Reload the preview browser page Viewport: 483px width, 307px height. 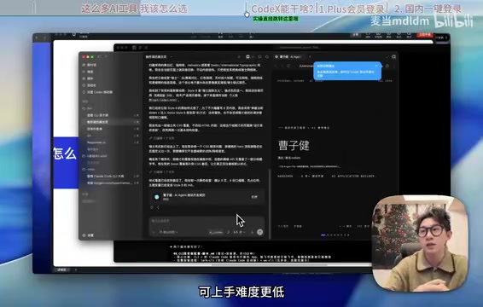[288, 66]
